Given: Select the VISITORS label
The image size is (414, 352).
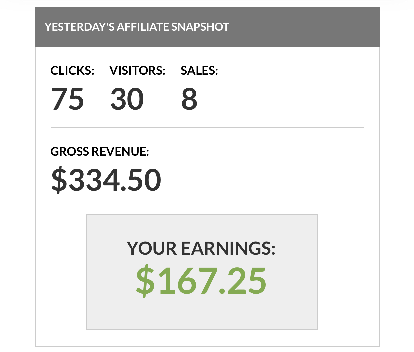Looking at the screenshot, I should (x=137, y=71).
